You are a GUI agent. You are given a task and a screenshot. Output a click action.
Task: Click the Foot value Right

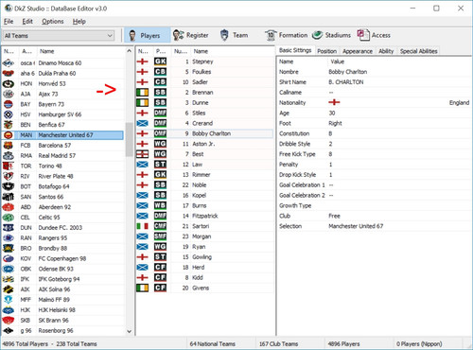[x=335, y=123]
